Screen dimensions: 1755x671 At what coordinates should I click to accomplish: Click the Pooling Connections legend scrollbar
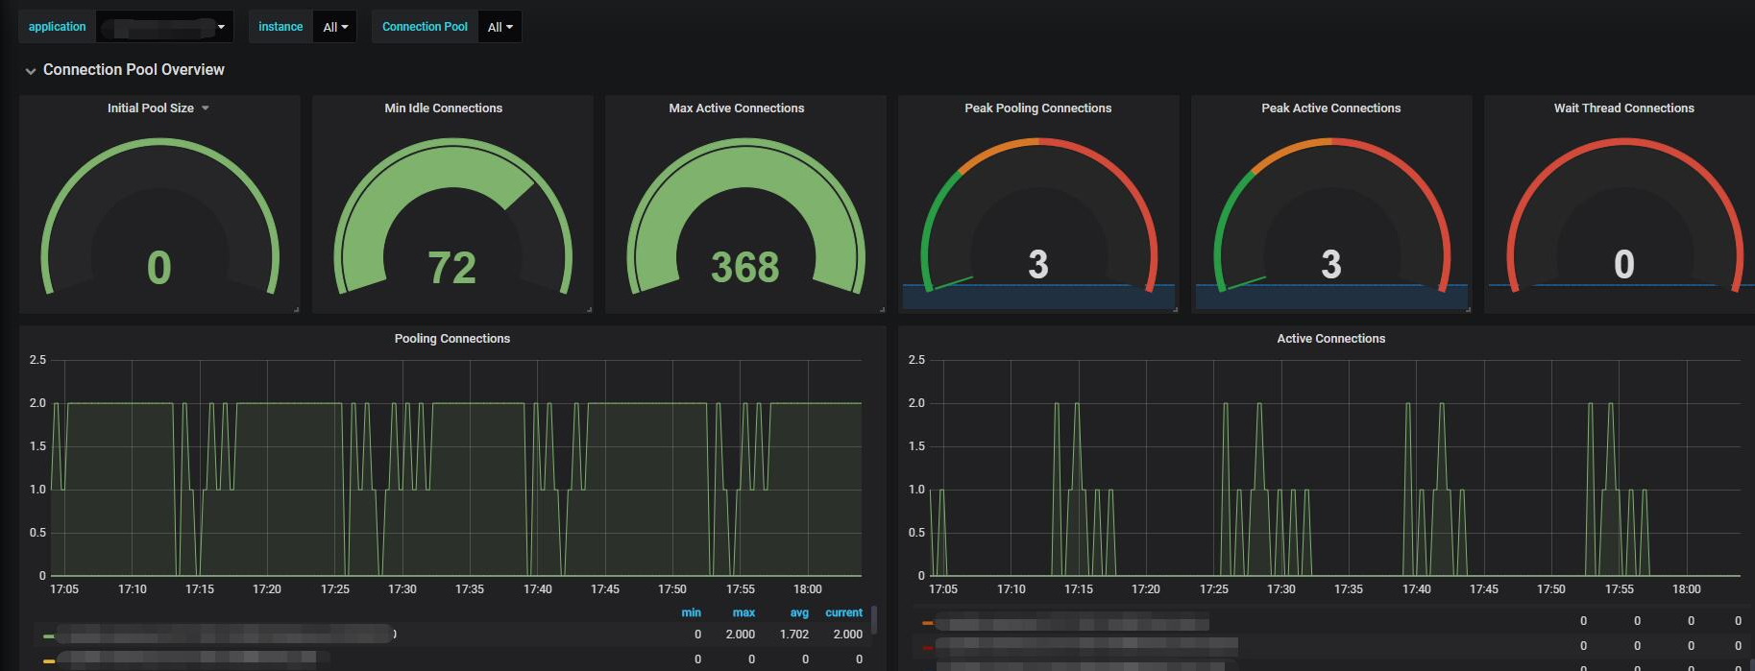(873, 620)
